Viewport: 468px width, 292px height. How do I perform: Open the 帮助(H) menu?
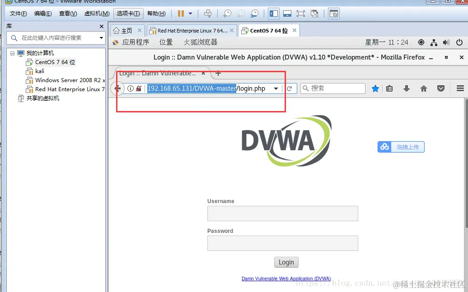pyautogui.click(x=156, y=14)
